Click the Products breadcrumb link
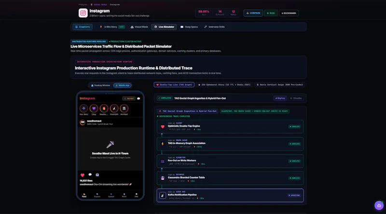Screen dimensions: 386x214 point(83,4)
